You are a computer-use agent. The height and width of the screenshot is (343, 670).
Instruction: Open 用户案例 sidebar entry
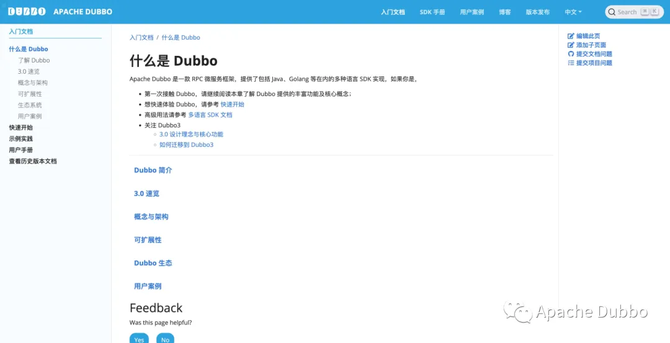[x=30, y=116]
